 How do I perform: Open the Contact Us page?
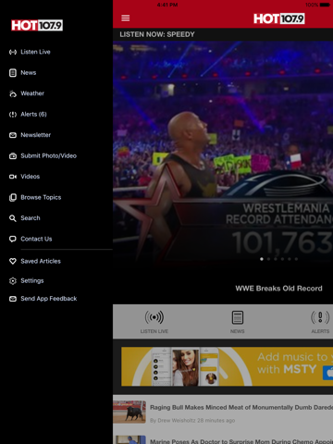click(31, 239)
